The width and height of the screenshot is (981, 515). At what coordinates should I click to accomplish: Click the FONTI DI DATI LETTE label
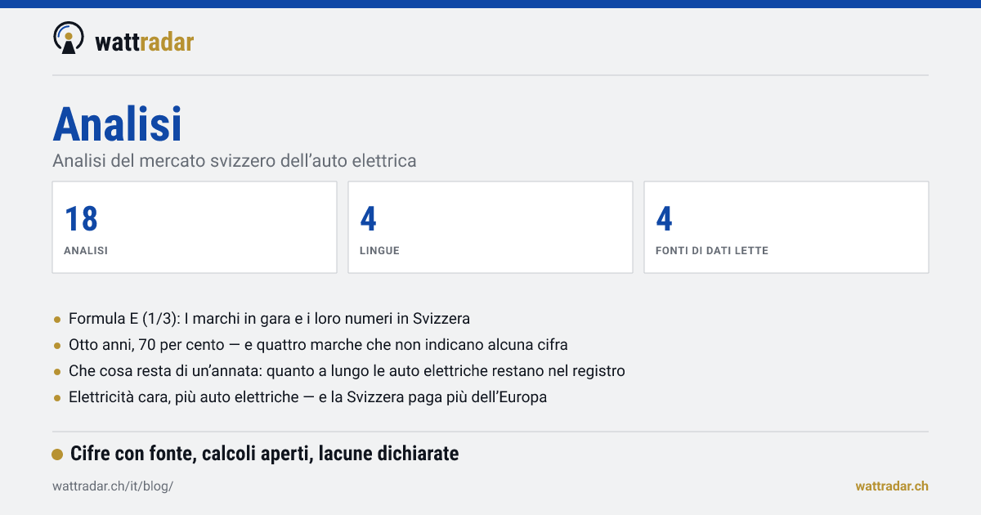click(x=712, y=251)
